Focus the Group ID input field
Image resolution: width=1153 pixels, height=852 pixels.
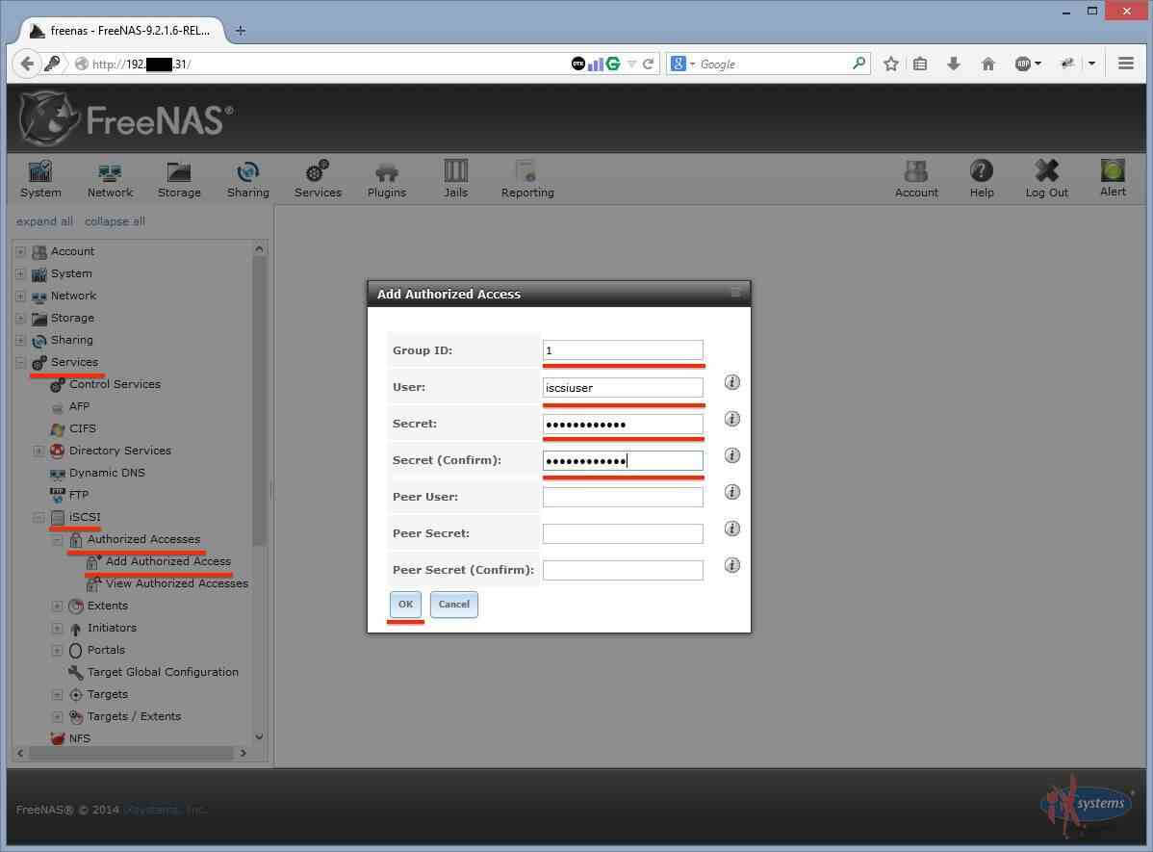[623, 350]
